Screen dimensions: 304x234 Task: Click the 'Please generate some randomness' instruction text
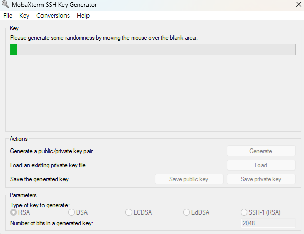(x=104, y=38)
